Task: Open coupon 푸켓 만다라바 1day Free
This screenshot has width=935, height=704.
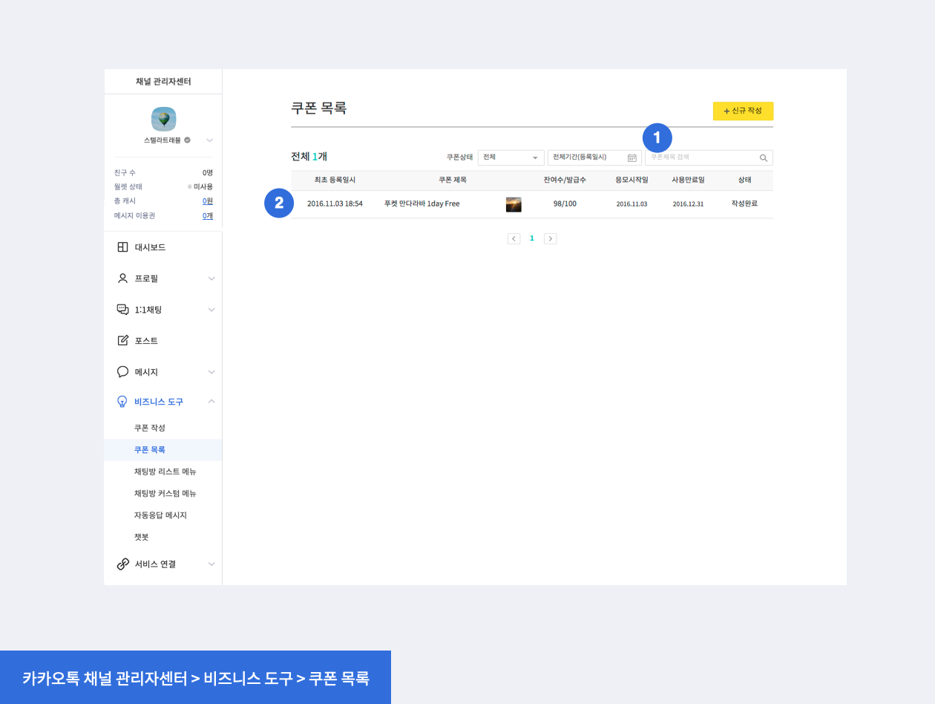Action: [421, 203]
